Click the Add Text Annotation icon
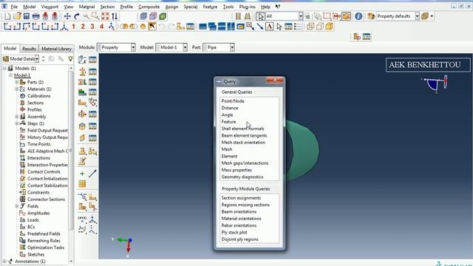The width and height of the screenshot is (473, 266). point(269,27)
